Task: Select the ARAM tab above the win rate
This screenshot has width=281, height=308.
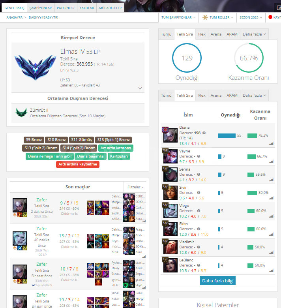Action: click(x=232, y=34)
